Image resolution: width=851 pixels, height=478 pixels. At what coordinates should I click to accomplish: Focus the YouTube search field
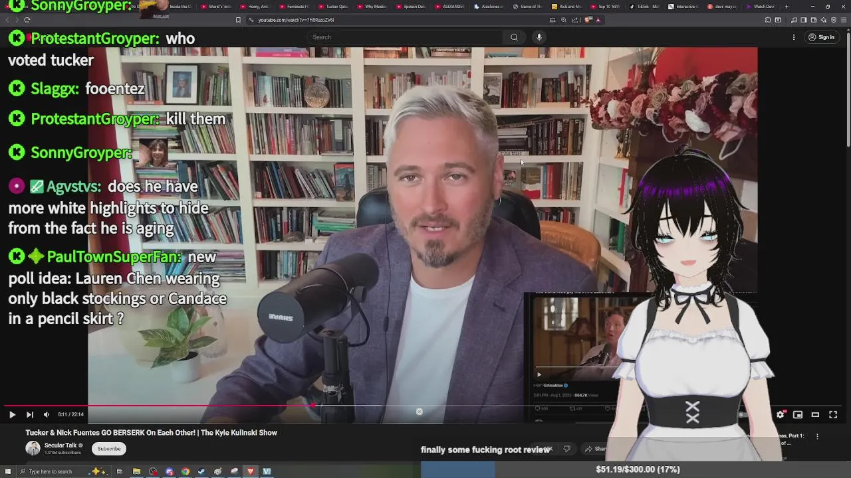pos(406,37)
